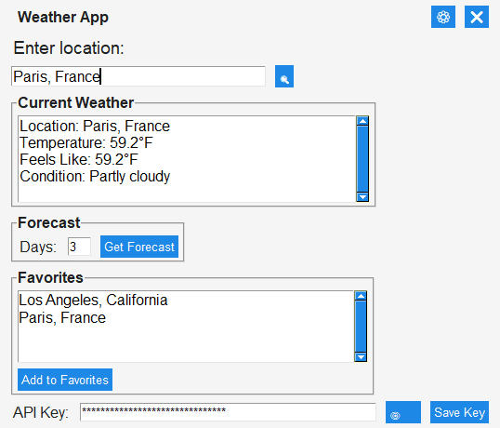The width and height of the screenshot is (500, 428).
Task: Click the Temperature line in Current Weather
Action: coord(86,142)
